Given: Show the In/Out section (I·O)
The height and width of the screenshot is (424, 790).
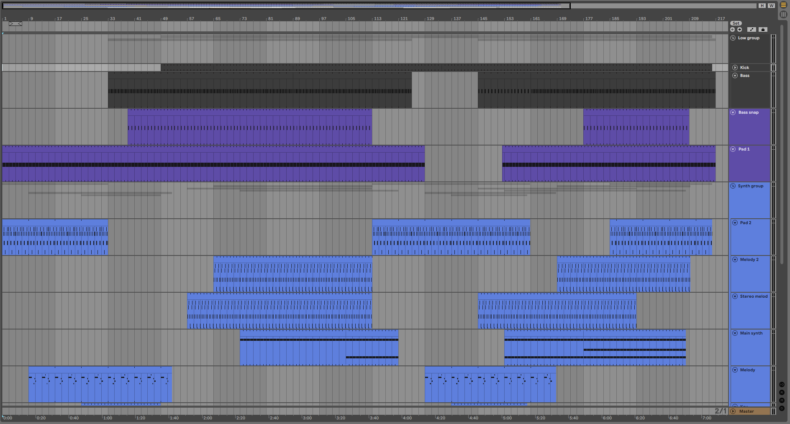Looking at the screenshot, I should [x=782, y=385].
